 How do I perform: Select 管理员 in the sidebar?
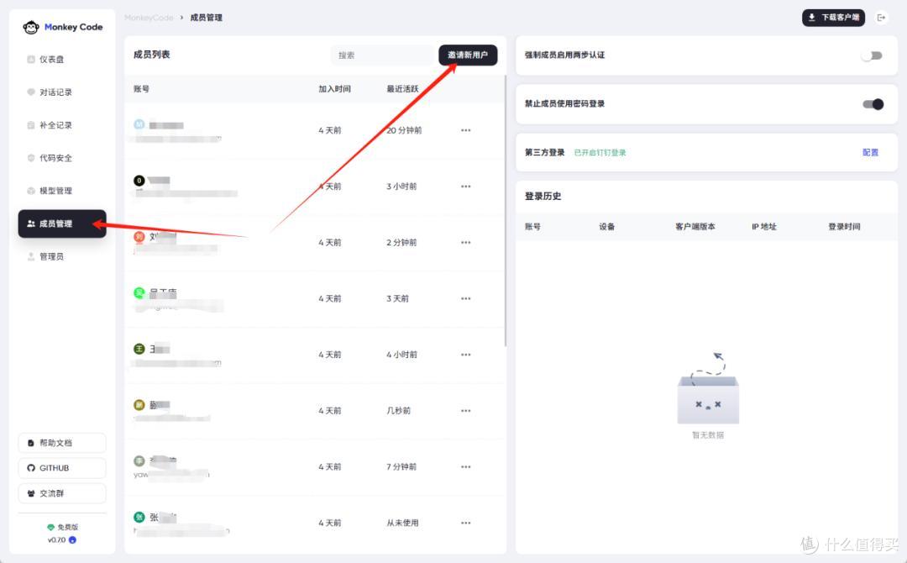(50, 256)
